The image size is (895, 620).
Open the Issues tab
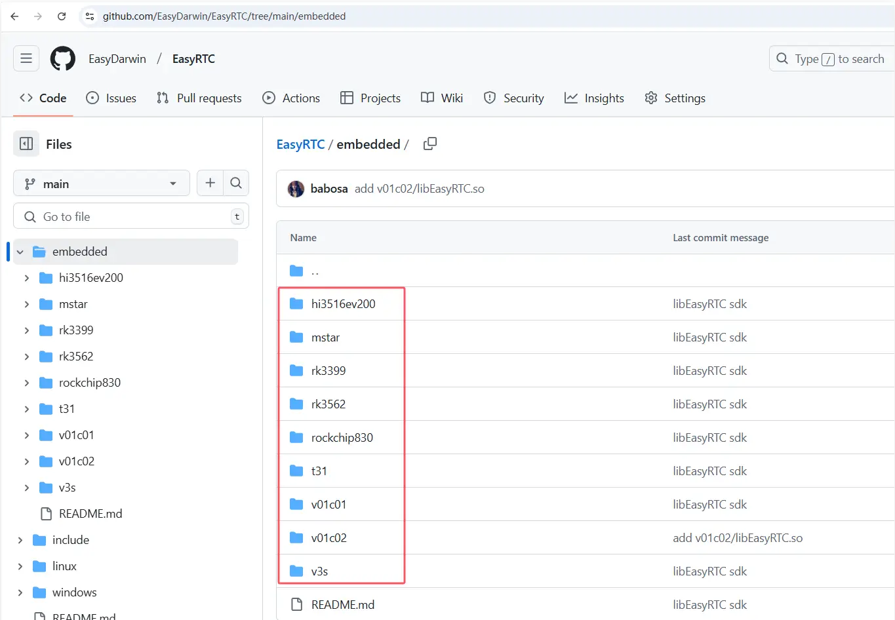coord(111,98)
